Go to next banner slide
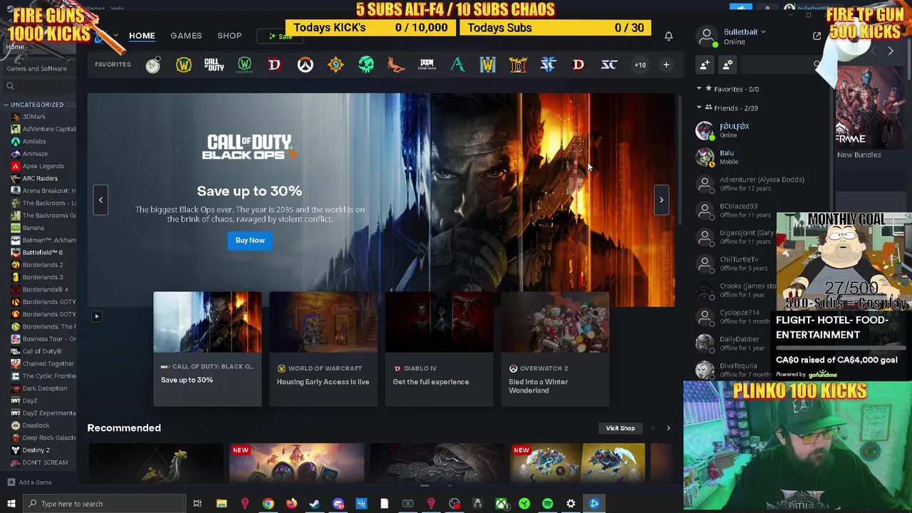The height and width of the screenshot is (513, 912). tap(661, 200)
